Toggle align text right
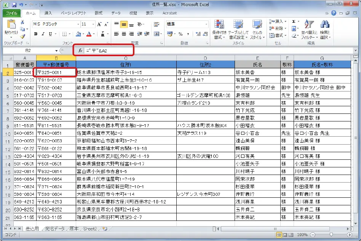 131,34
